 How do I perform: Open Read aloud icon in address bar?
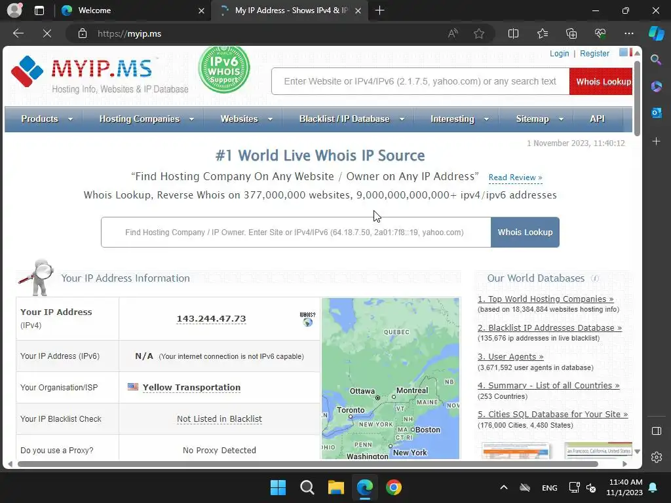point(453,33)
